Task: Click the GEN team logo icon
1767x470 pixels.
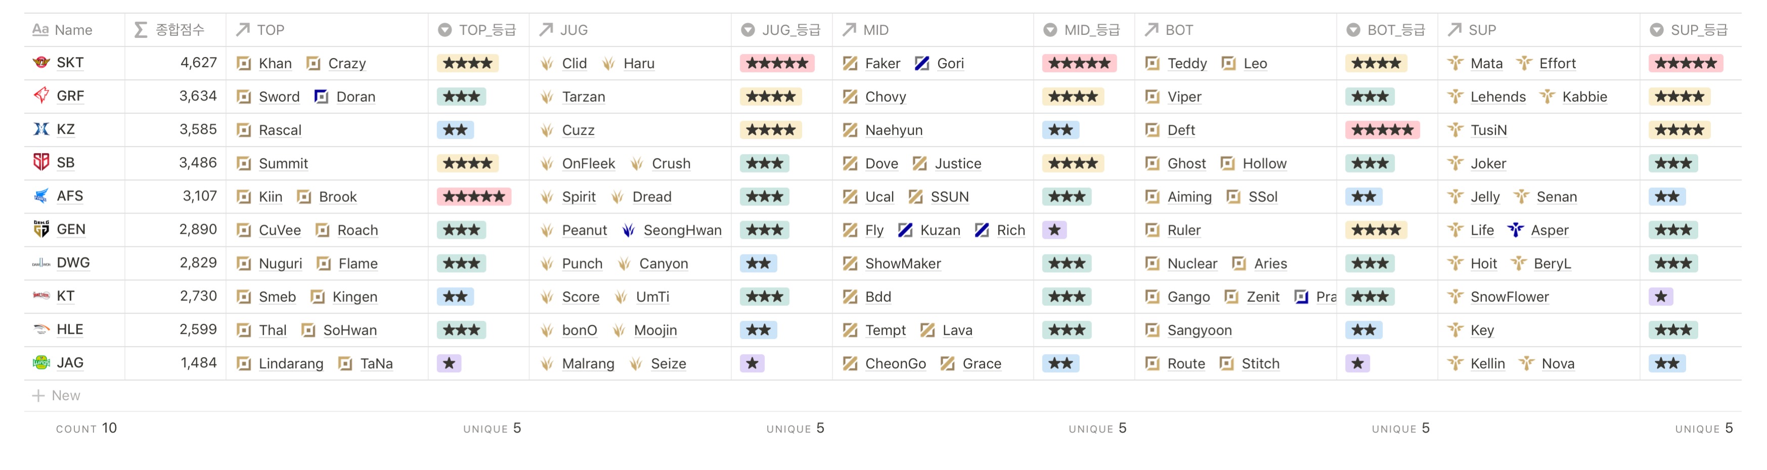Action: pyautogui.click(x=41, y=229)
